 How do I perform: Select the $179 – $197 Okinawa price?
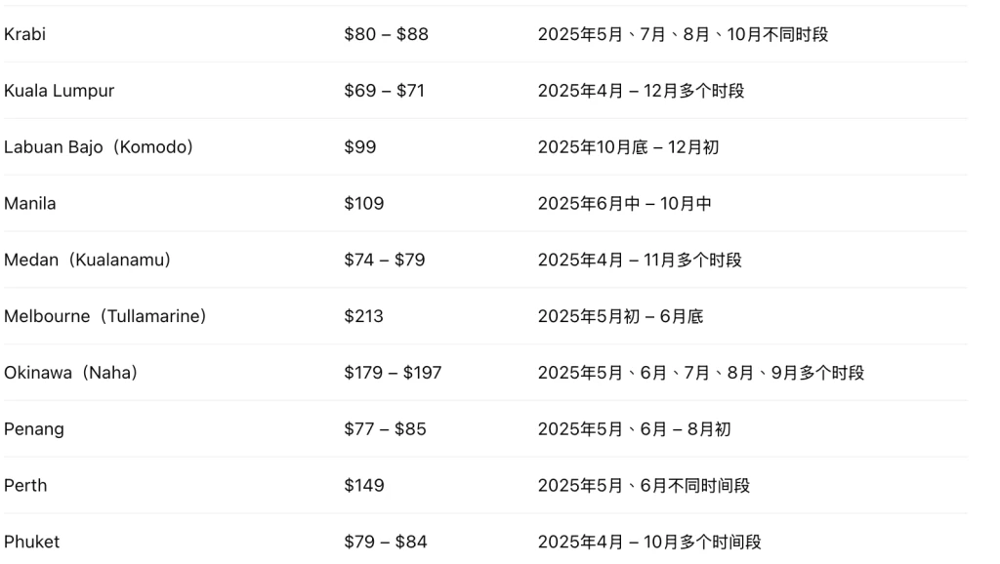coord(393,373)
